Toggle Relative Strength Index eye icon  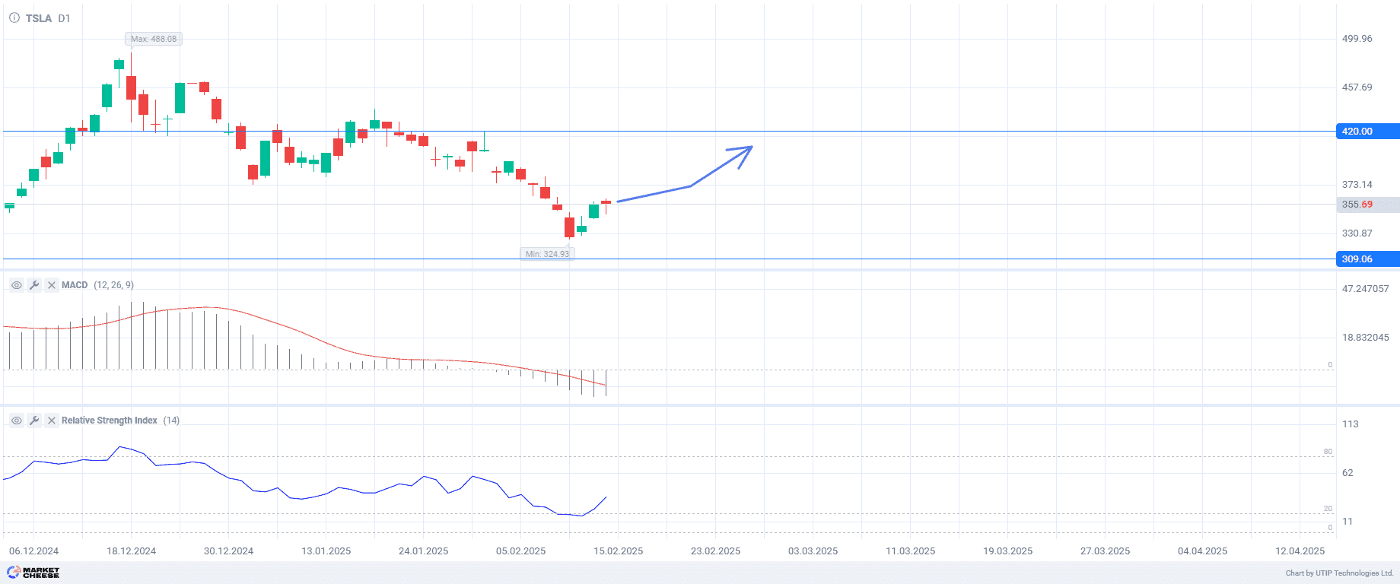tap(17, 421)
